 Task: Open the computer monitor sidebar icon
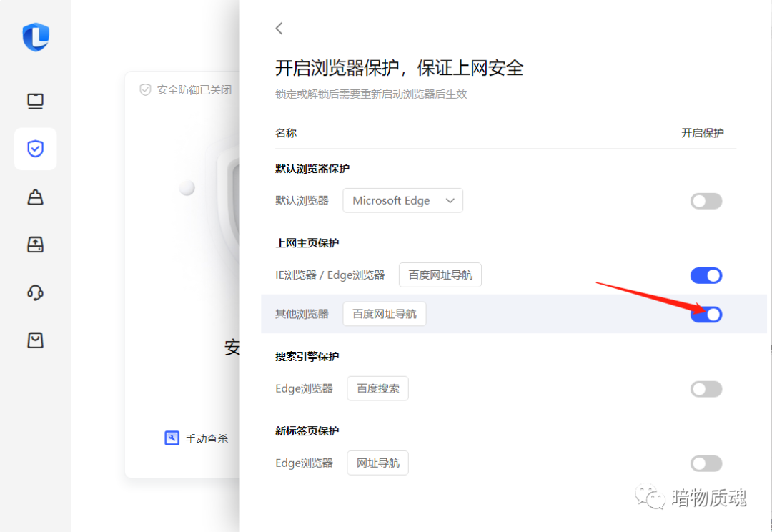click(x=36, y=101)
